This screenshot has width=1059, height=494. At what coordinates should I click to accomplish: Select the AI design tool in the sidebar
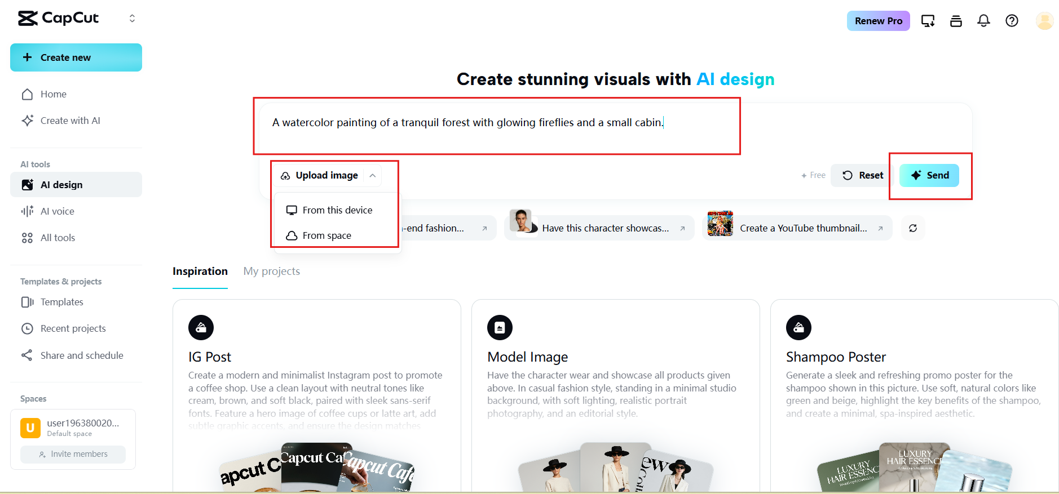61,184
